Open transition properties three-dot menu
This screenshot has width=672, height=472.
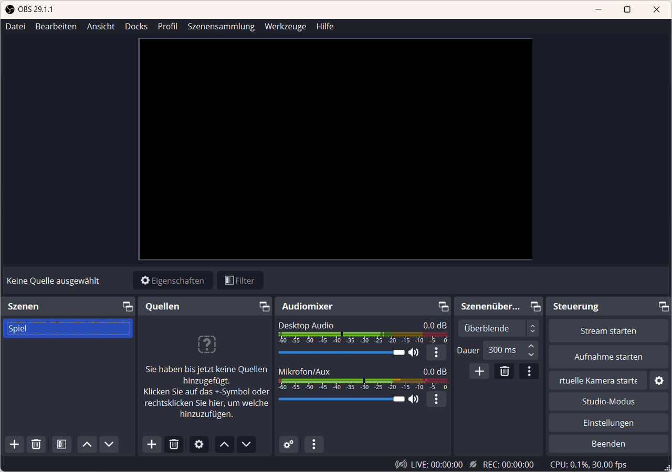tap(529, 371)
